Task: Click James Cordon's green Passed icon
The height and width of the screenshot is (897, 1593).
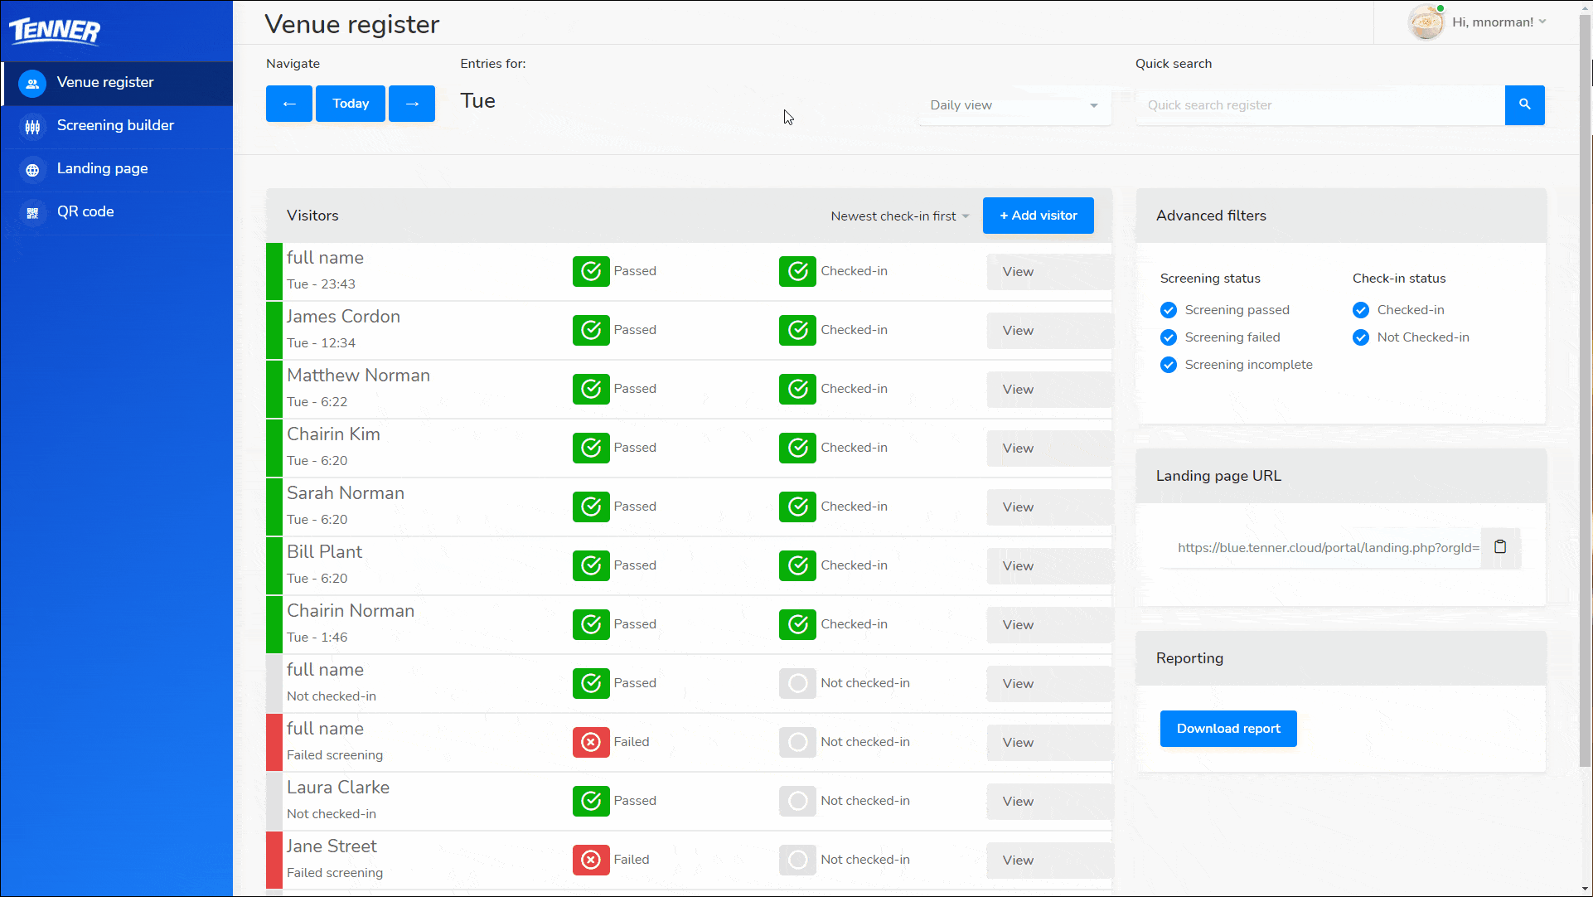Action: [591, 330]
